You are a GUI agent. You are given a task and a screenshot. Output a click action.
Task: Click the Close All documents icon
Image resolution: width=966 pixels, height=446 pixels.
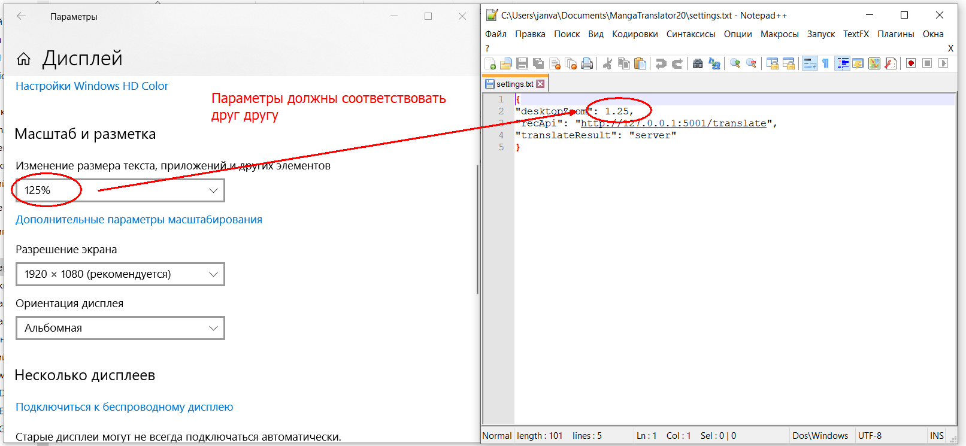571,63
